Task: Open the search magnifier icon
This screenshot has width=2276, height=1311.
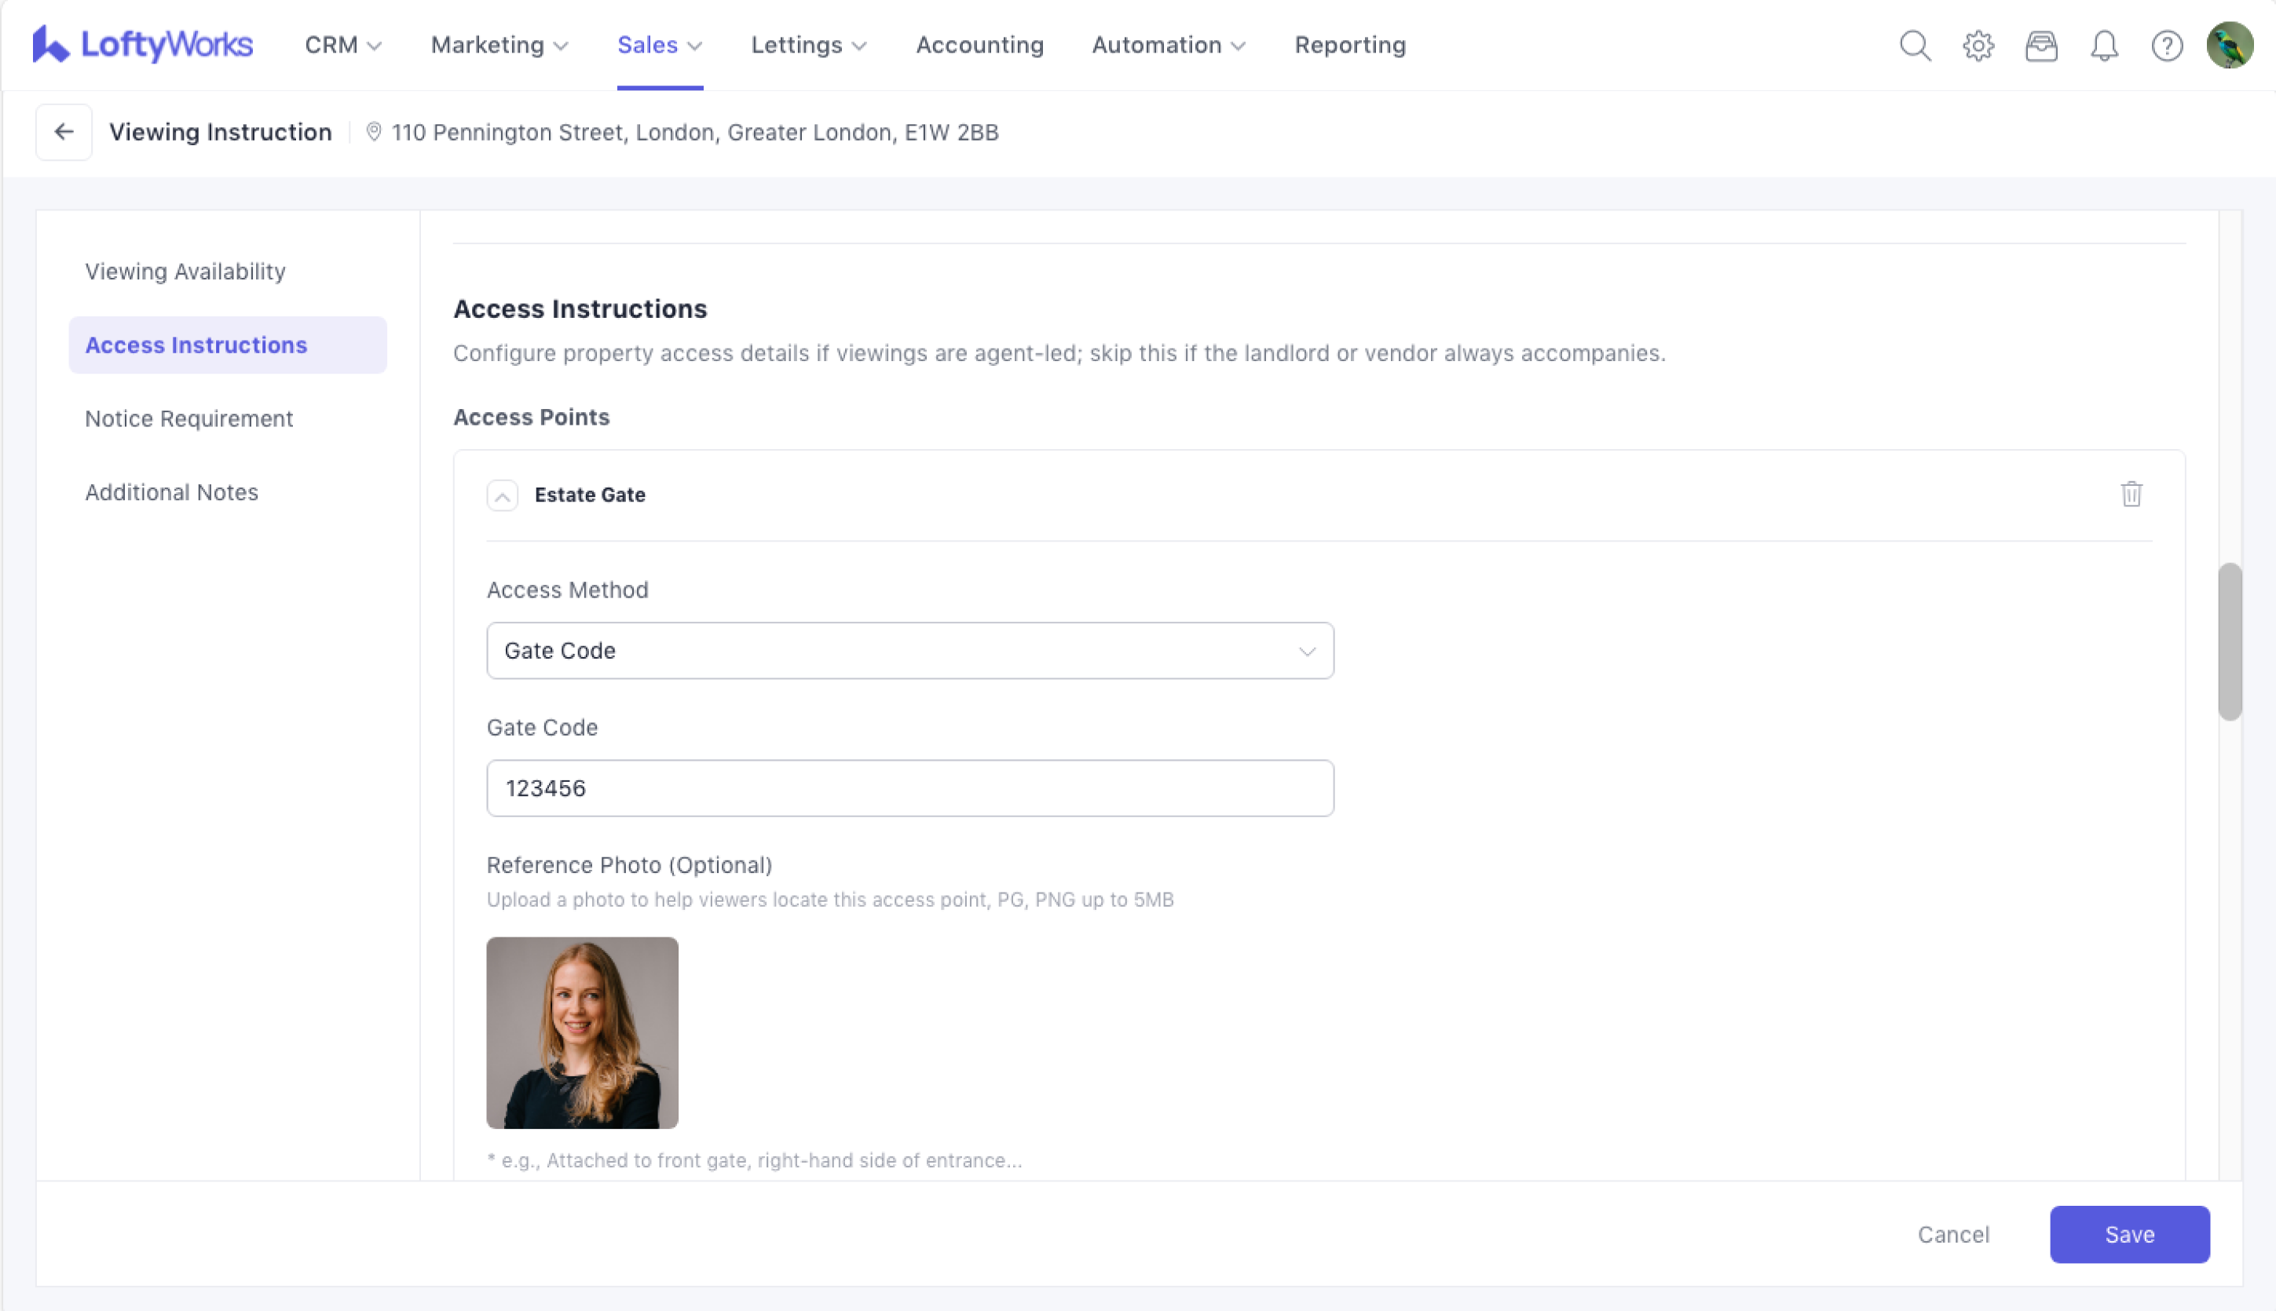Action: [x=1915, y=45]
